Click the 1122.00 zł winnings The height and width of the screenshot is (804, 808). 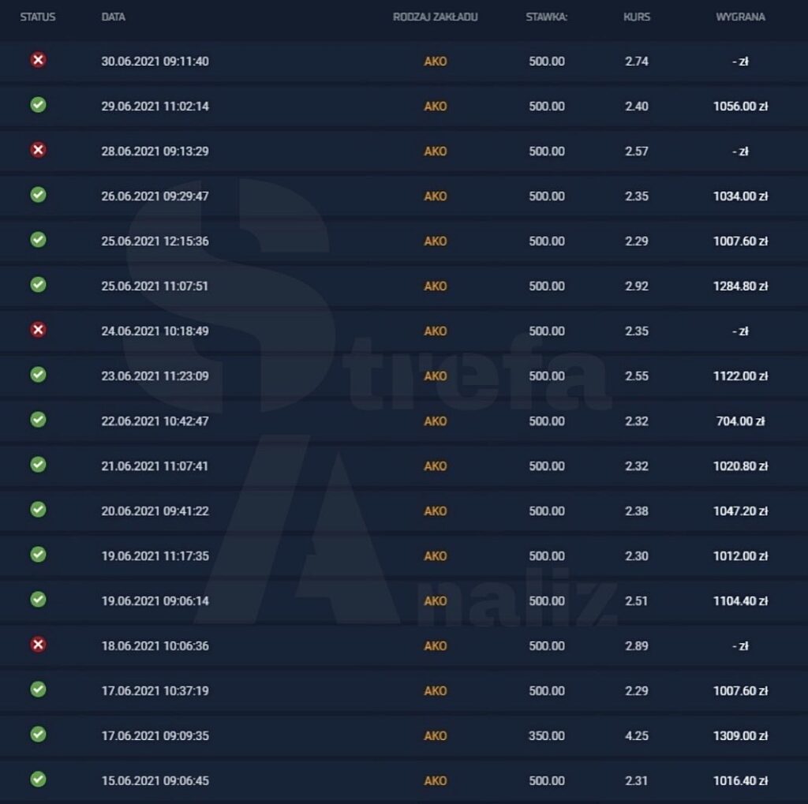(740, 376)
